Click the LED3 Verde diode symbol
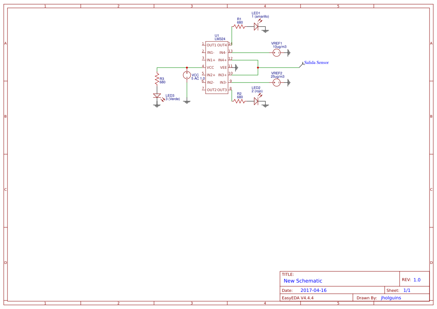This screenshot has height=309, width=437. [157, 96]
